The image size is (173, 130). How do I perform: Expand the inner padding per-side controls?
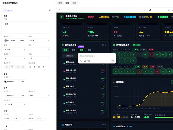click(24, 119)
